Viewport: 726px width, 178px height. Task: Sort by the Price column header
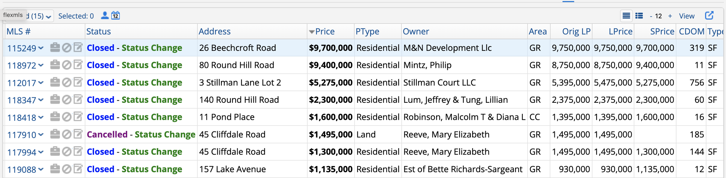[325, 31]
